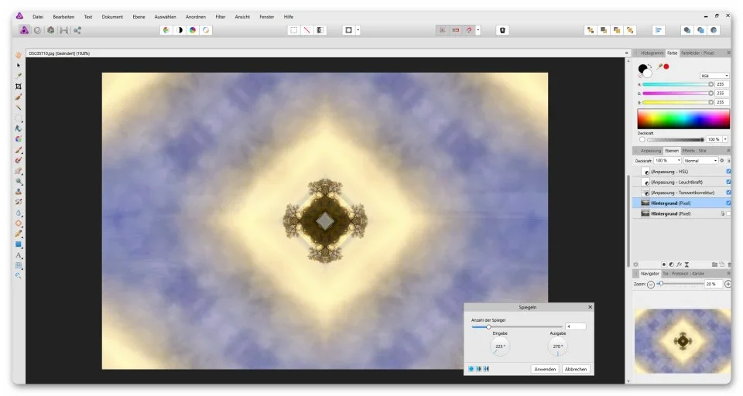Toggle visibility of selected Hintergrund layer
The height and width of the screenshot is (396, 743).
click(728, 203)
